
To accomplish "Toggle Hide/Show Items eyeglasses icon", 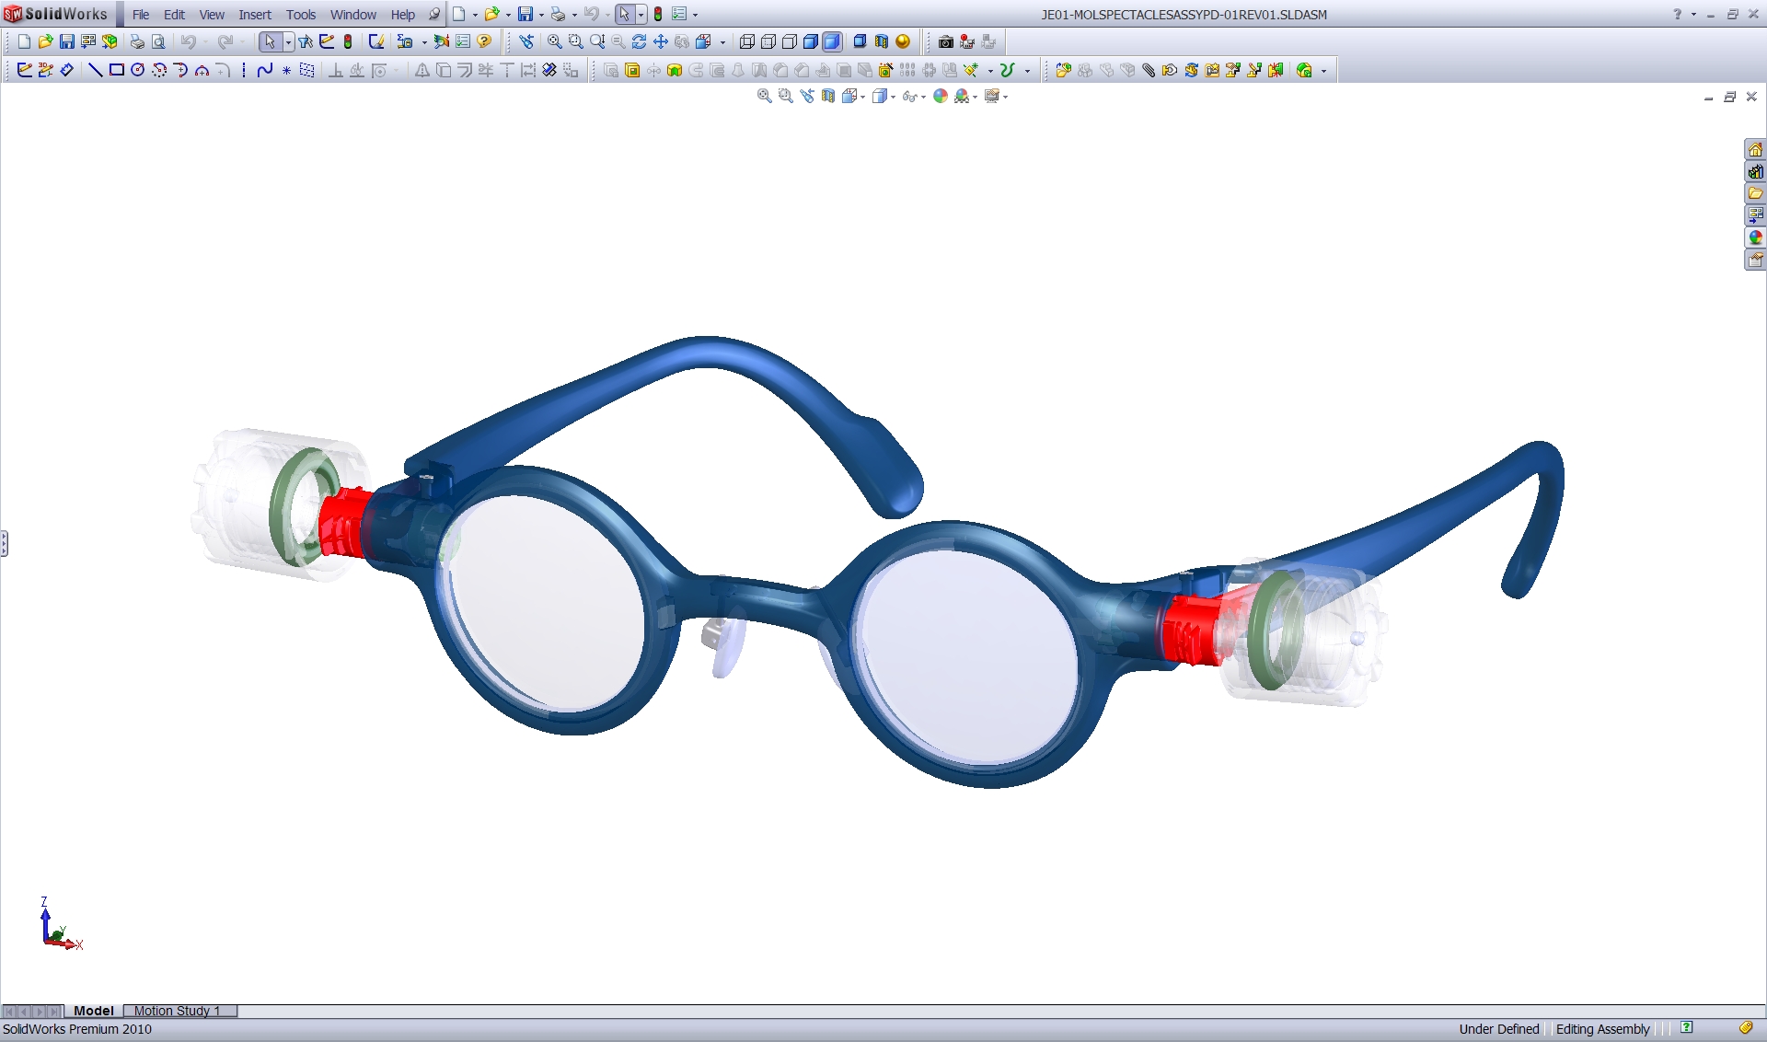I will pos(910,96).
